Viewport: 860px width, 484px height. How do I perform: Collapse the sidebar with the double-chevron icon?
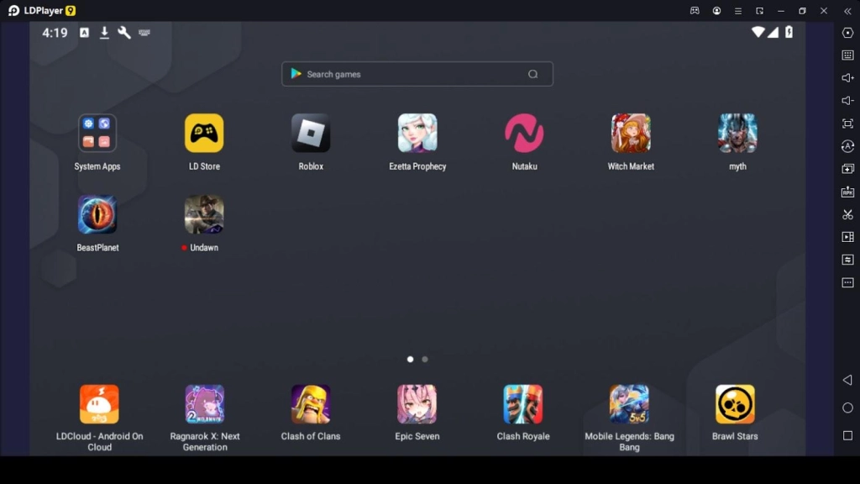point(847,10)
